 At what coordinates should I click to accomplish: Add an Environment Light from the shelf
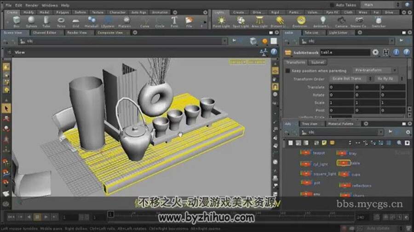point(300,22)
